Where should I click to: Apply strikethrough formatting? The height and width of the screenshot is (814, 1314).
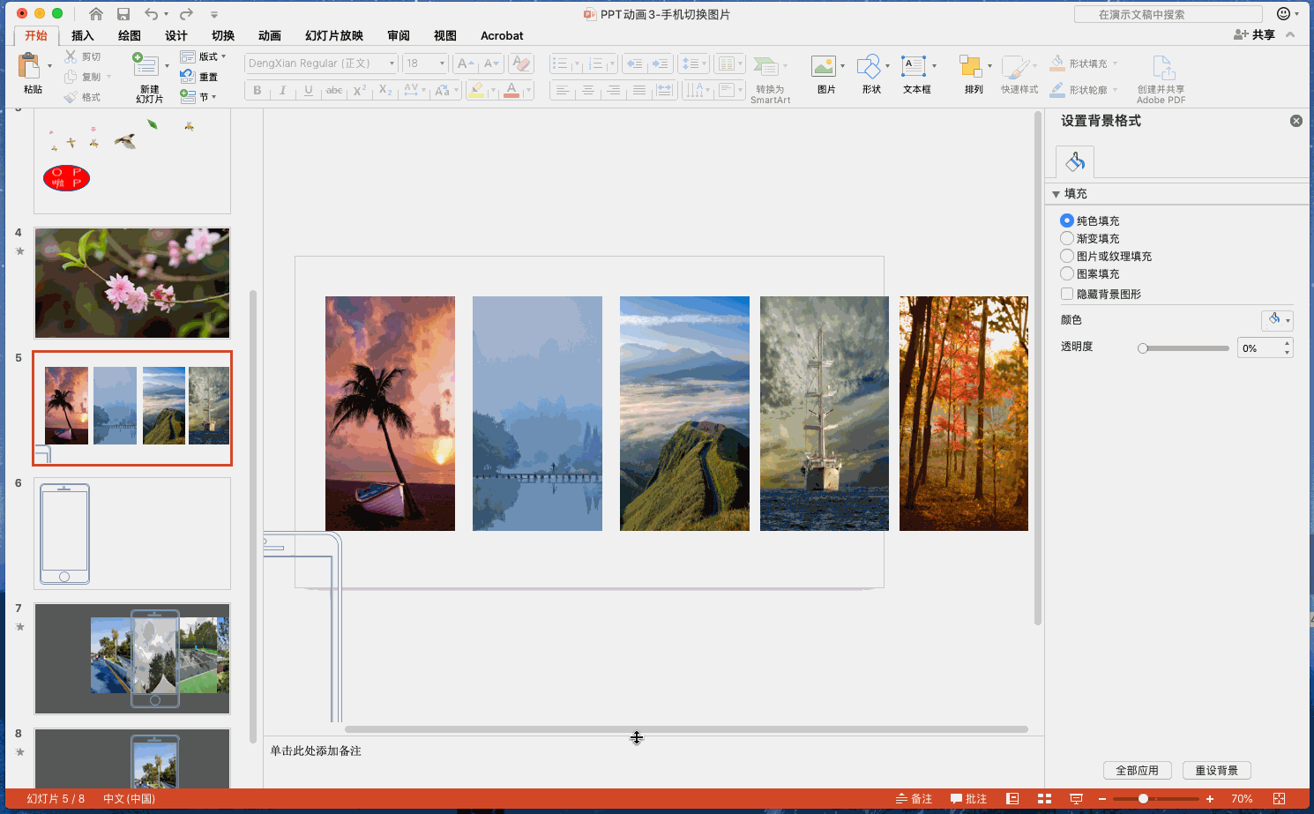coord(334,90)
